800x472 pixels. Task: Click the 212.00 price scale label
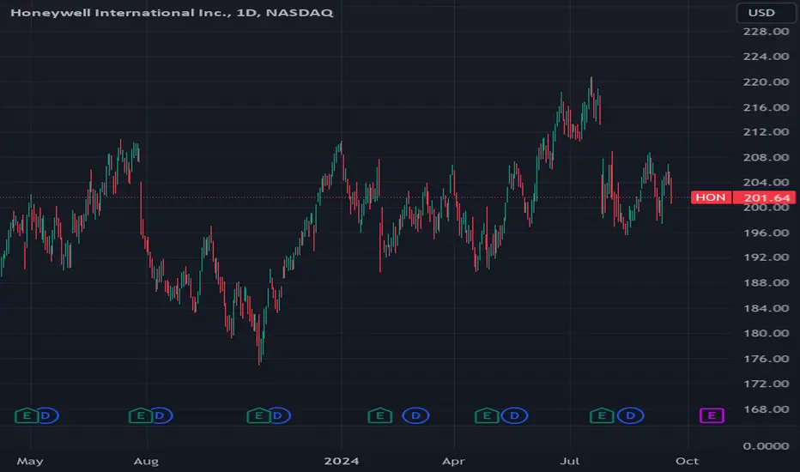[x=766, y=132]
